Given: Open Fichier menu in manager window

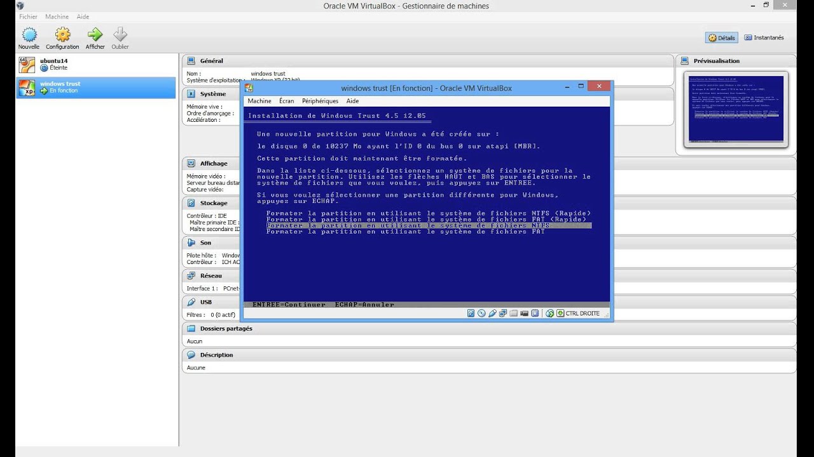Looking at the screenshot, I should coord(28,17).
